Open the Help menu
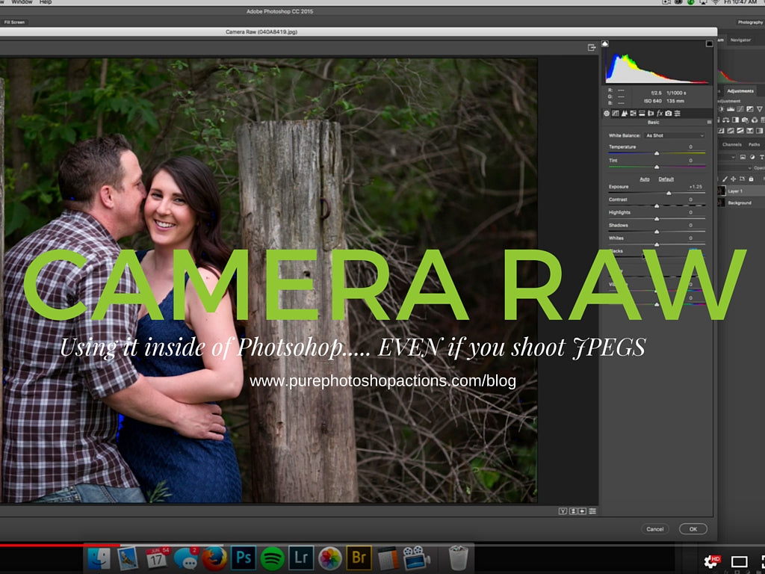The image size is (765, 574). pyautogui.click(x=46, y=2)
